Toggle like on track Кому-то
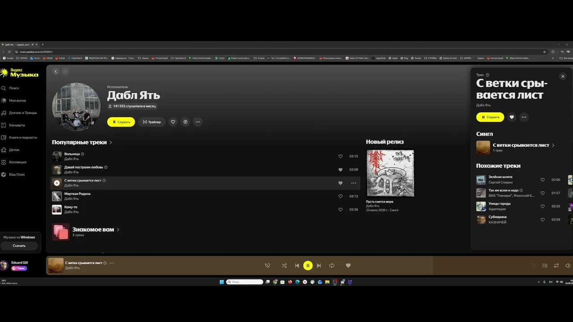The height and width of the screenshot is (322, 573). point(340,209)
